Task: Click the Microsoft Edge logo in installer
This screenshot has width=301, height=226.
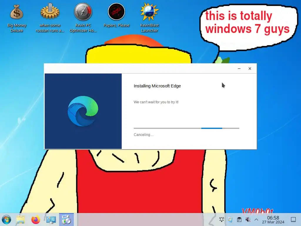Action: (83, 111)
